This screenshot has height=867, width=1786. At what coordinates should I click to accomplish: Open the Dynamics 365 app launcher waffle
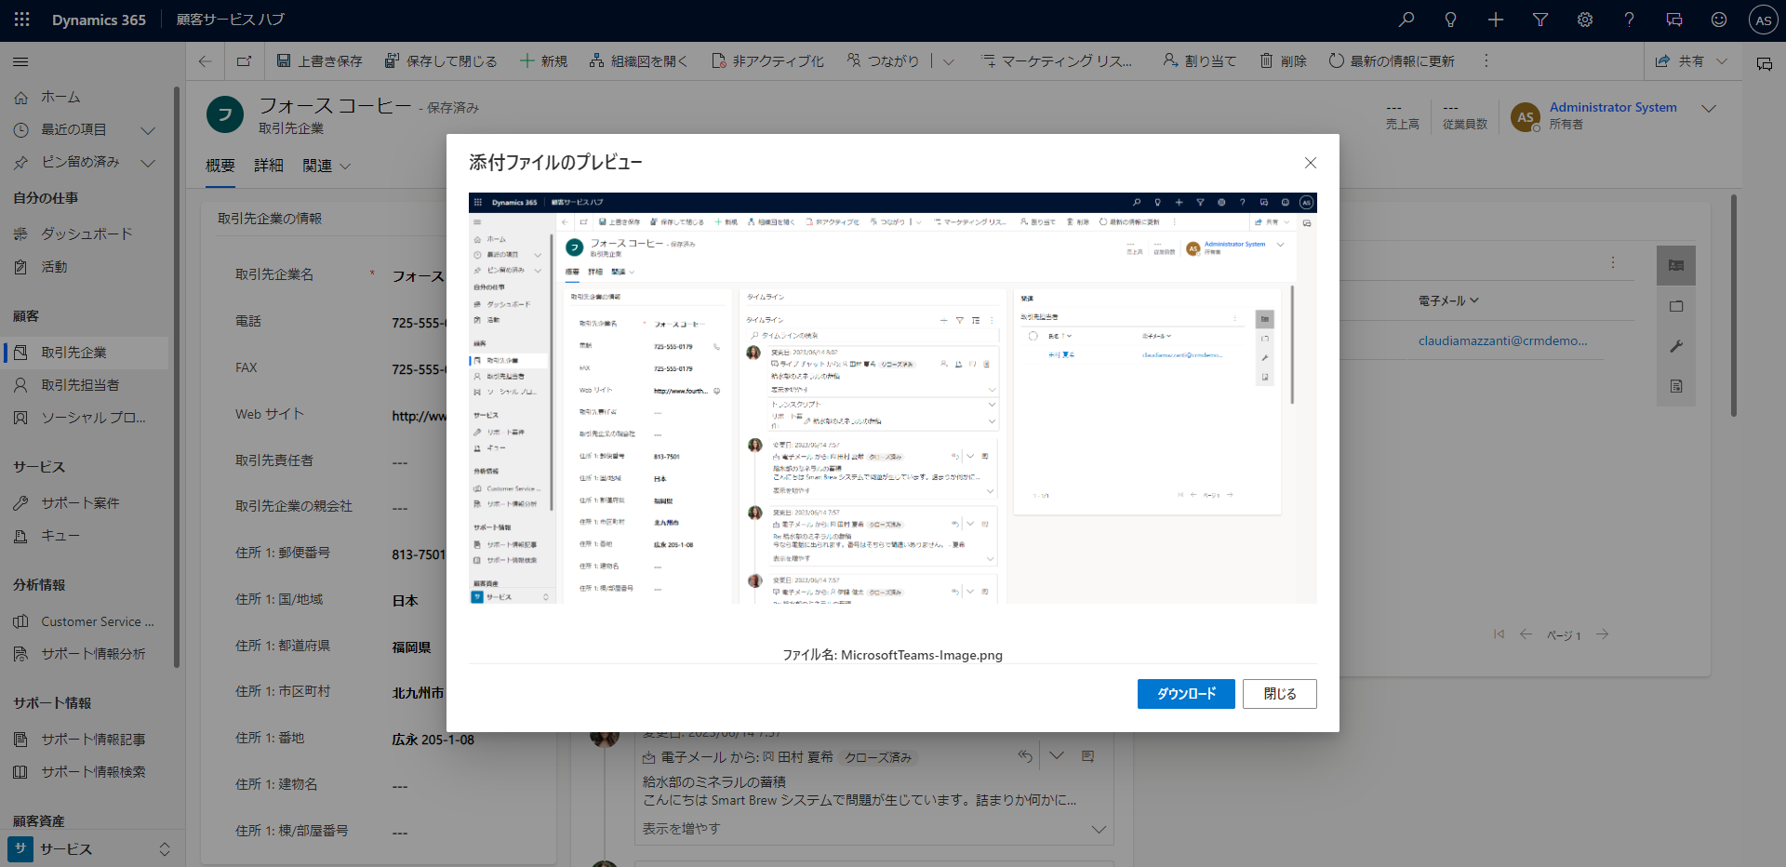[x=21, y=20]
